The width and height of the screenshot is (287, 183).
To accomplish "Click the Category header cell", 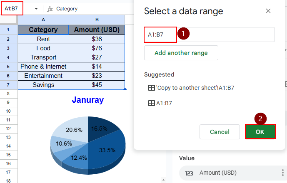I will point(43,30).
